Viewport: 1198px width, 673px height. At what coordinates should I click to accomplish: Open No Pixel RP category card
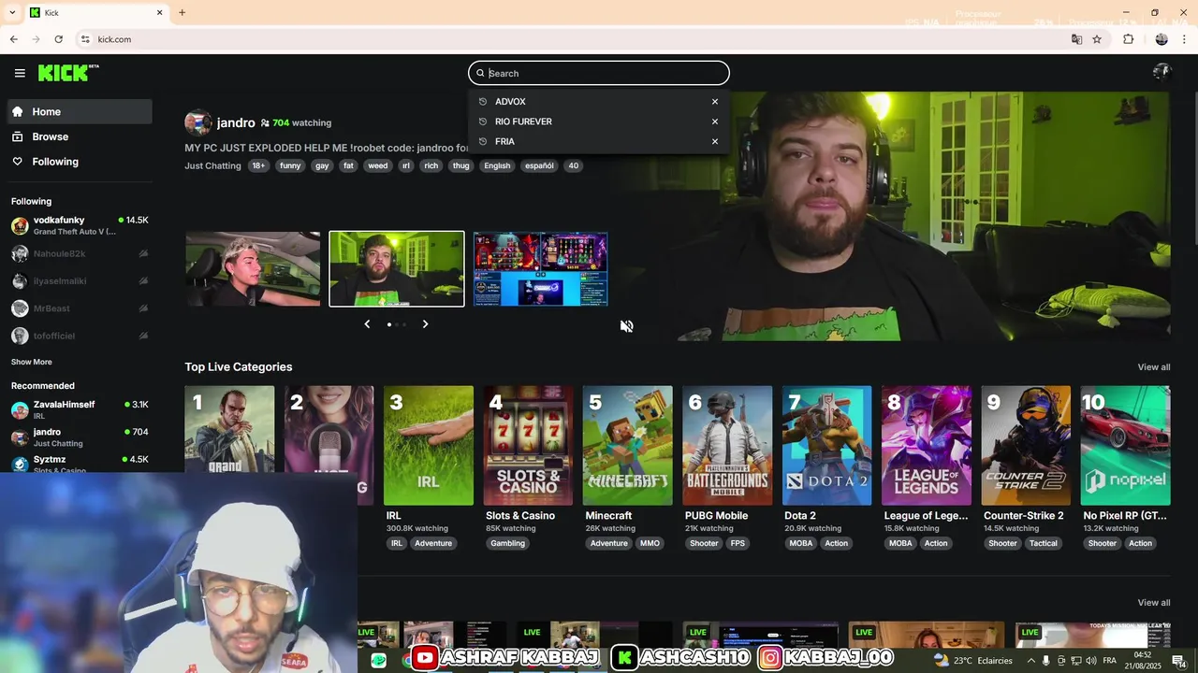click(1126, 446)
